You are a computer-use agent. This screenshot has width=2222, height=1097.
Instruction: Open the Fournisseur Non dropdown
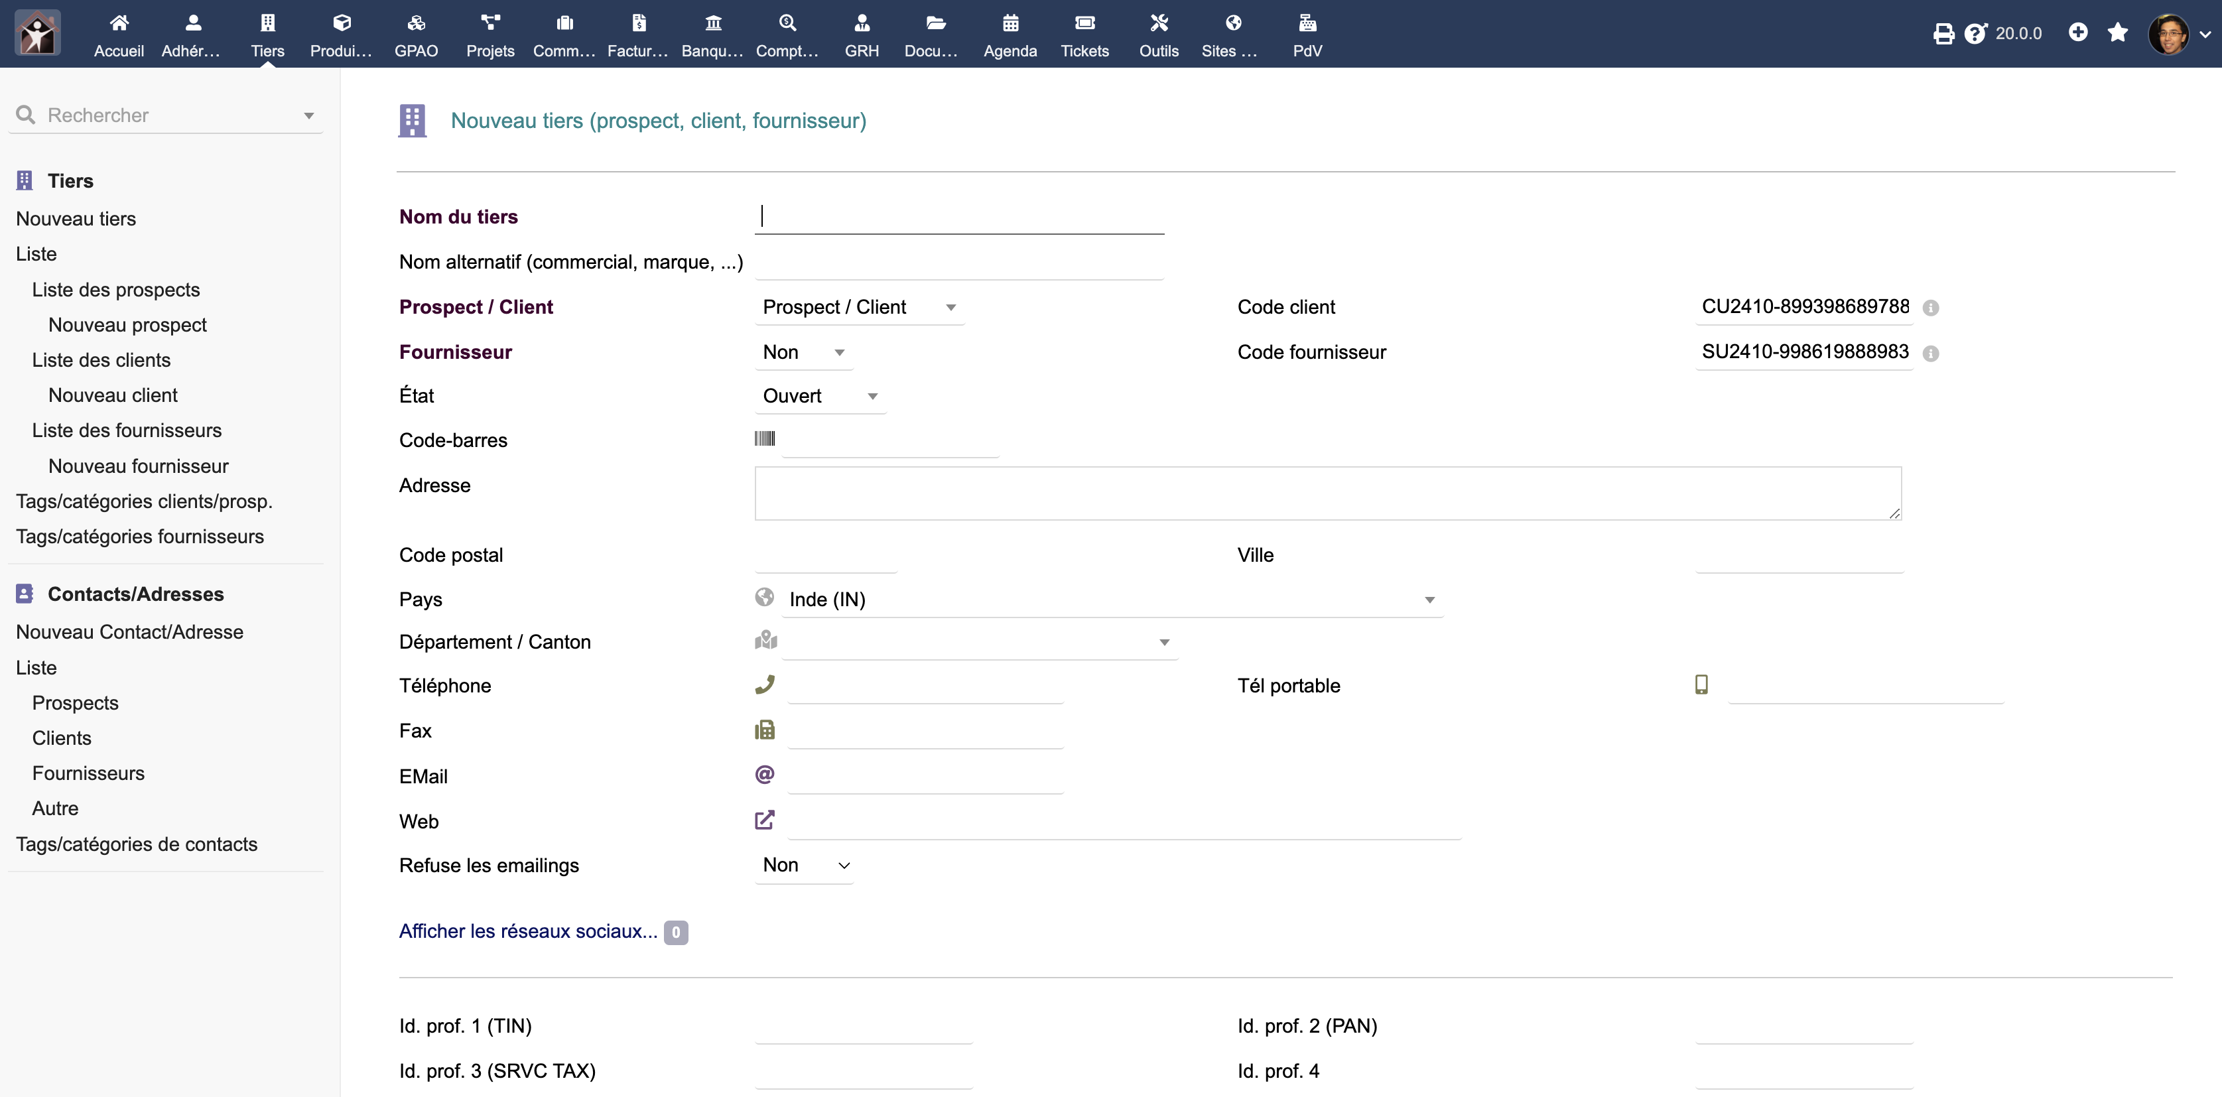[803, 353]
